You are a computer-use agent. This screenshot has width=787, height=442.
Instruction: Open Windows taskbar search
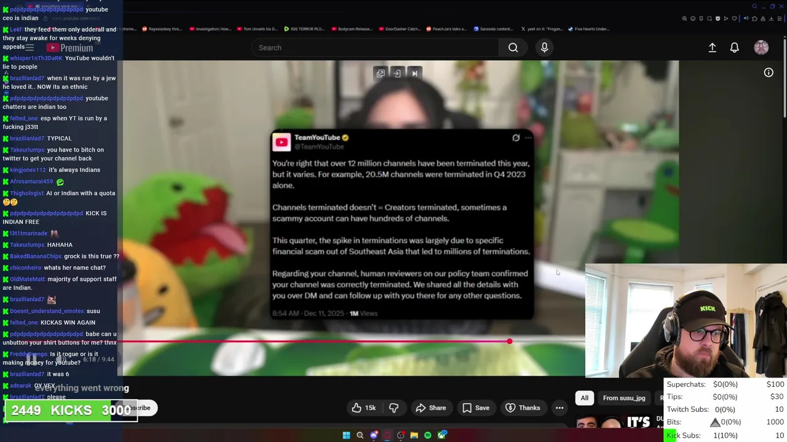[x=360, y=435]
